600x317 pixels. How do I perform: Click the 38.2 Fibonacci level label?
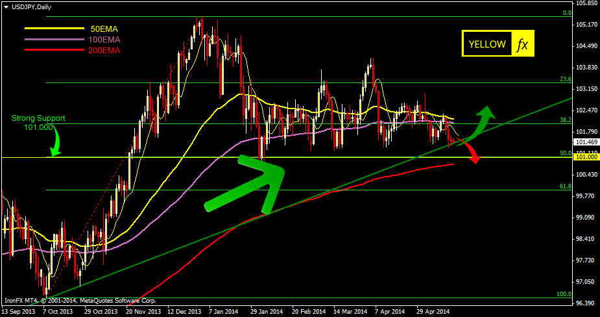tap(565, 120)
